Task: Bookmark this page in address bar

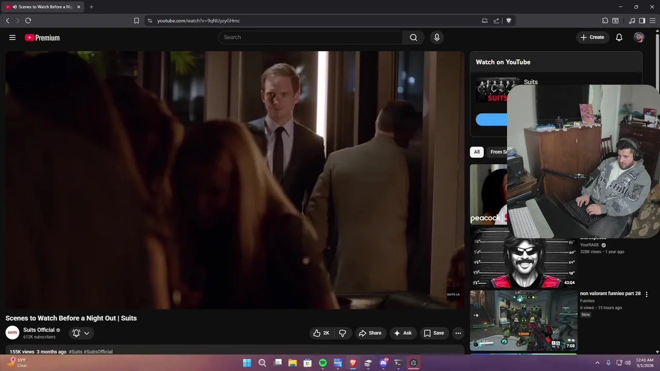Action: tap(136, 21)
